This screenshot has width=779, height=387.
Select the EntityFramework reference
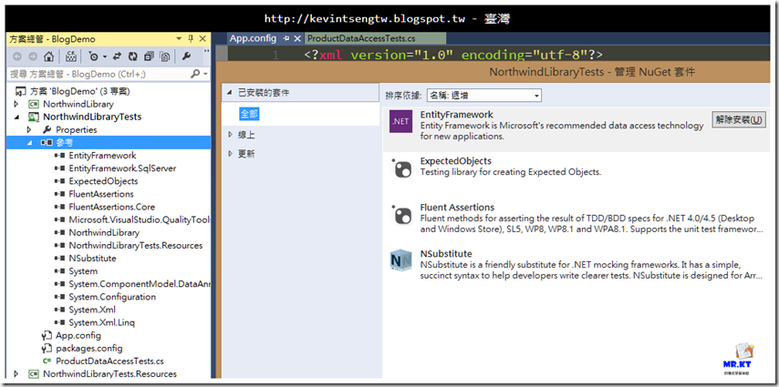(102, 156)
